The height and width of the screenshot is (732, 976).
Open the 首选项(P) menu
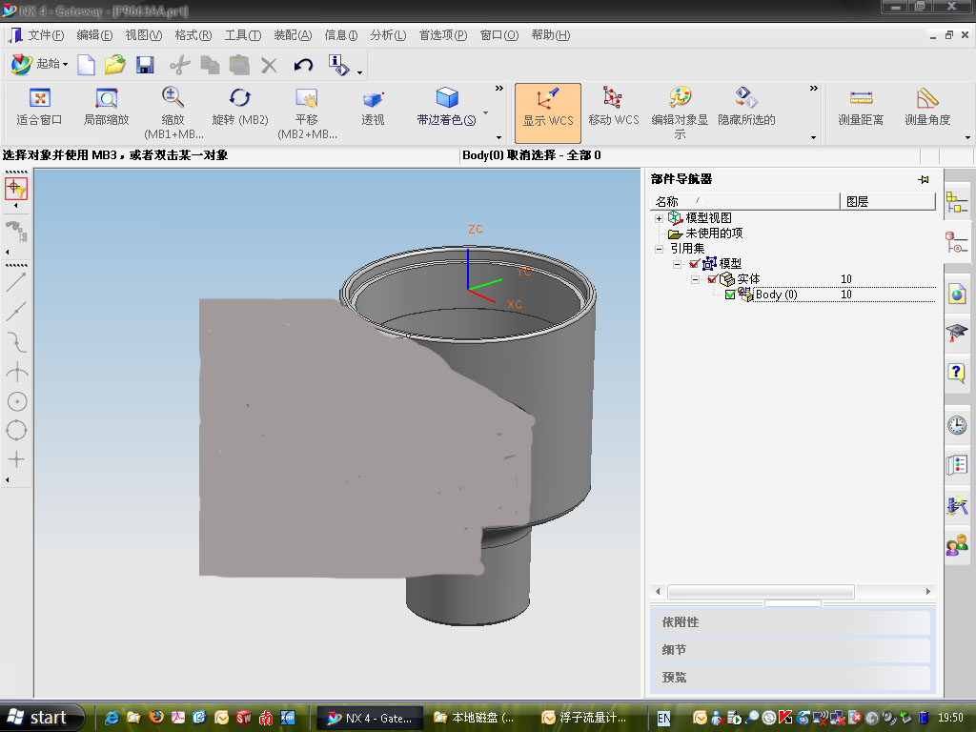[x=443, y=35]
